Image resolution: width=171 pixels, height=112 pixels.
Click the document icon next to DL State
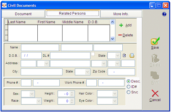click(x=124, y=56)
